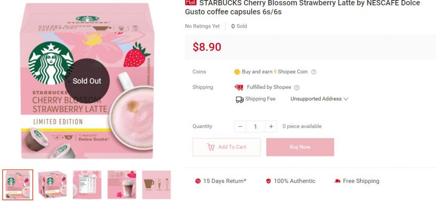
Task: Click the Shopee Coin help question mark
Action: (314, 72)
